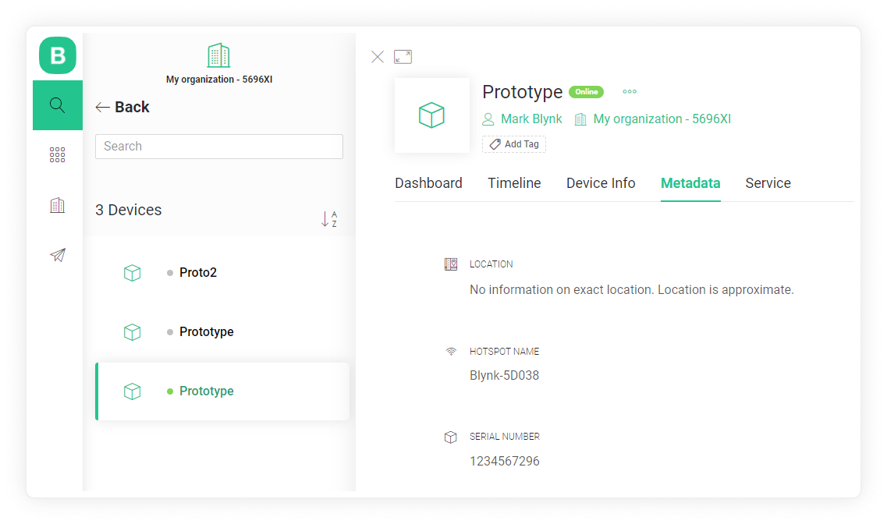This screenshot has width=887, height=524.
Task: Open the three-dots device actions menu
Action: 630,92
